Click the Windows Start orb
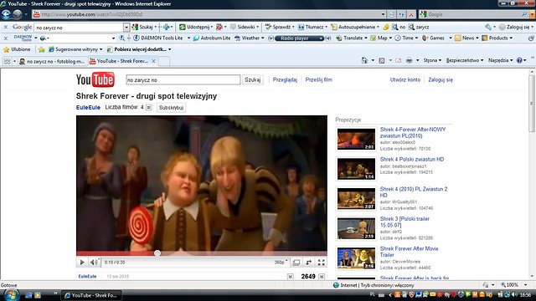 point(11,295)
